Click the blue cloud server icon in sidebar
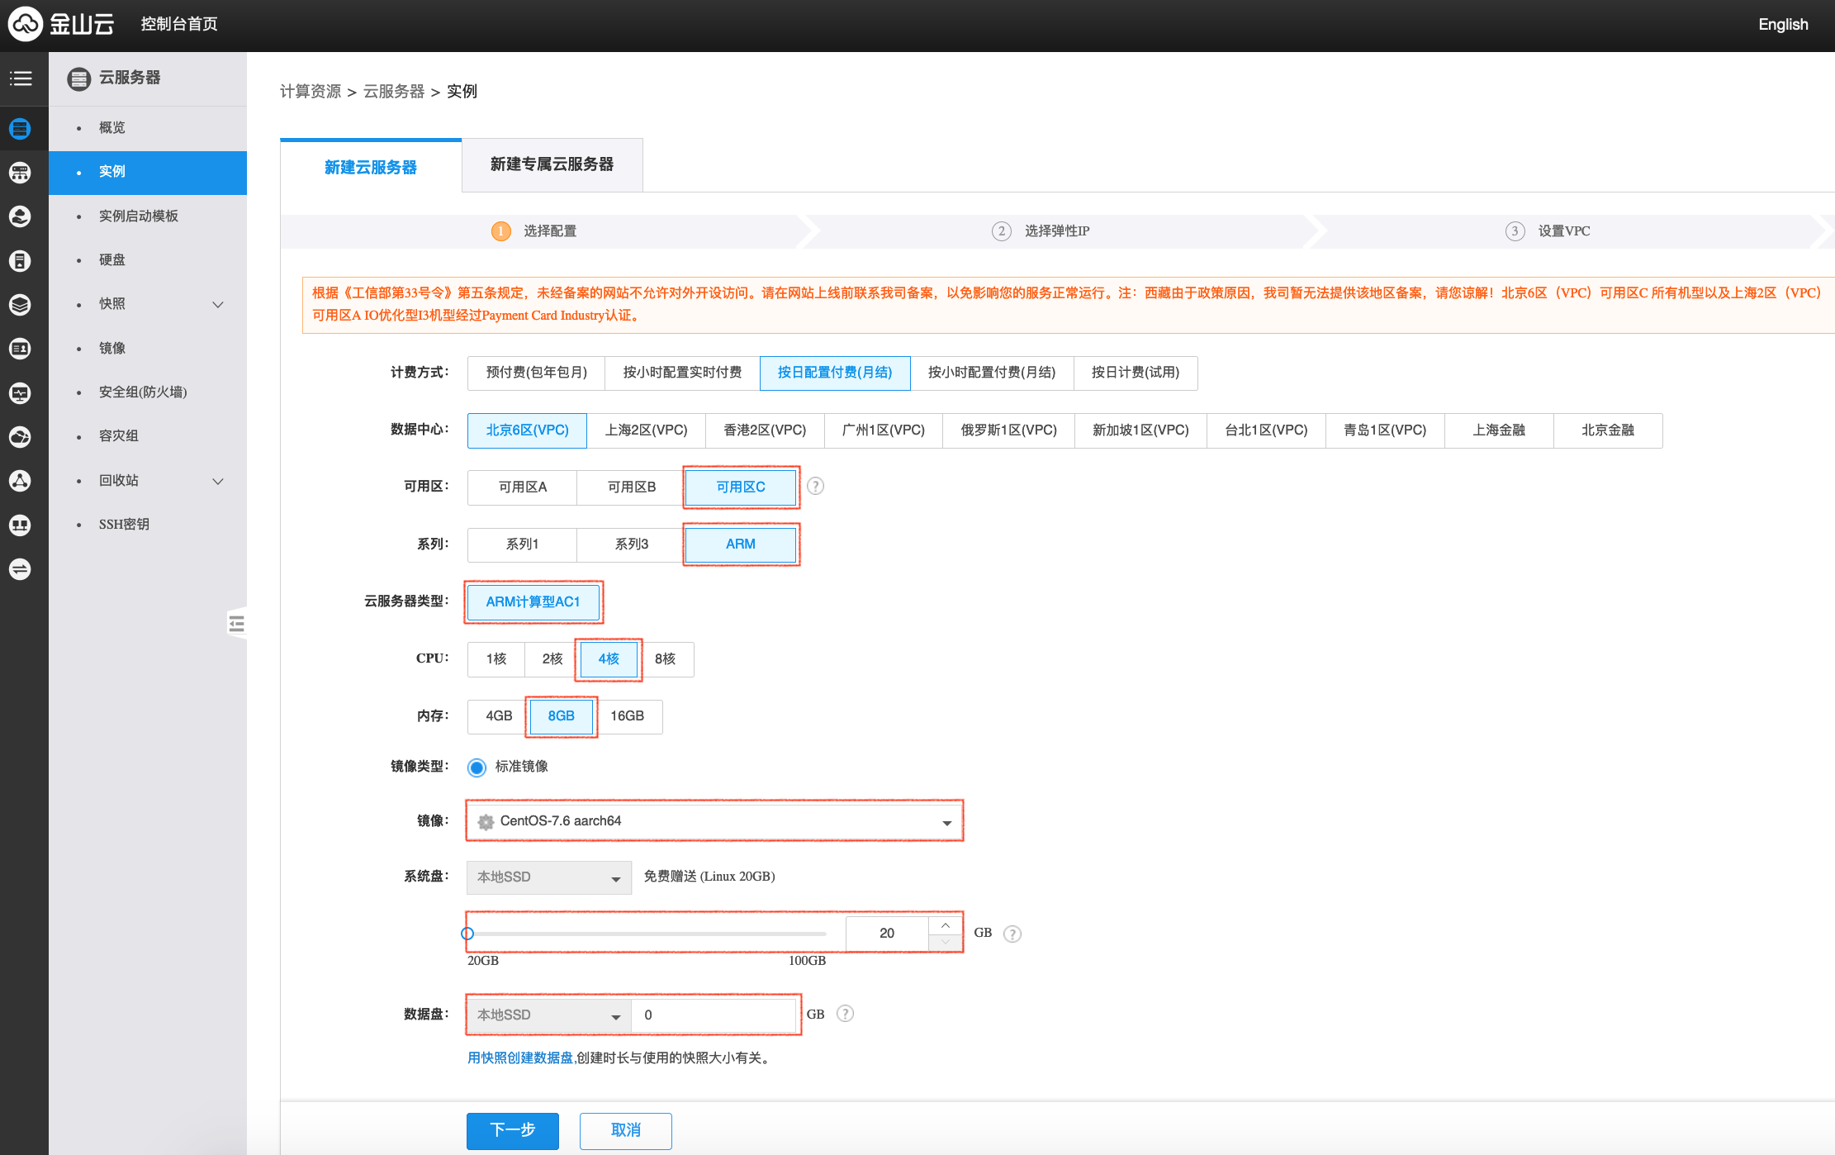1835x1155 pixels. click(x=21, y=129)
